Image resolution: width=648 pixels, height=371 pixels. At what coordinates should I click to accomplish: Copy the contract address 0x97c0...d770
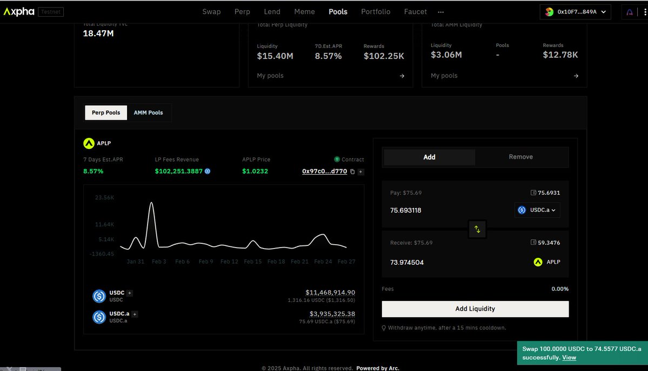point(352,171)
